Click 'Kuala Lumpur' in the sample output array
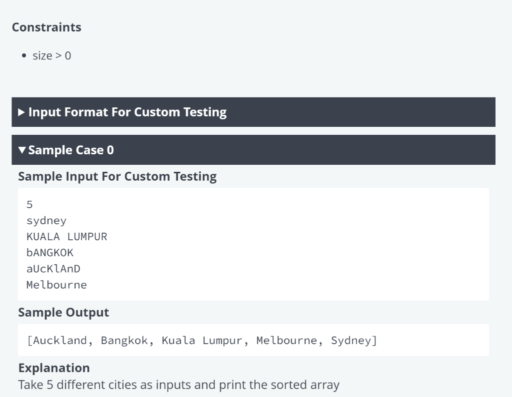The image size is (512, 397). tap(202, 341)
